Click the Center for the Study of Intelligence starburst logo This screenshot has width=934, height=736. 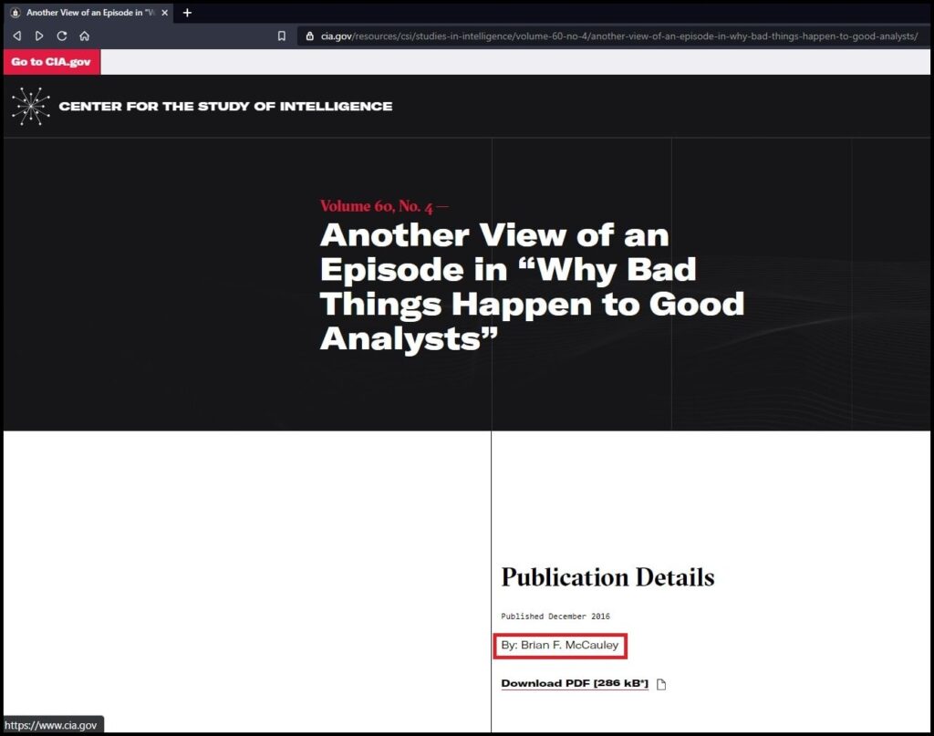(30, 107)
